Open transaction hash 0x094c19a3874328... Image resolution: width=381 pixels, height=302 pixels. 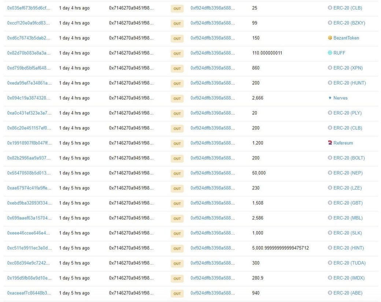click(x=29, y=98)
